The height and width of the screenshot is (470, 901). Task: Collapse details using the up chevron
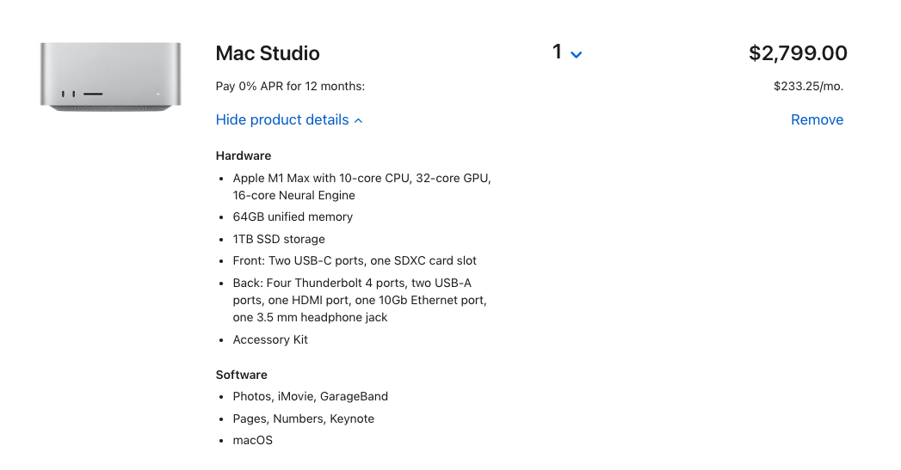(359, 121)
